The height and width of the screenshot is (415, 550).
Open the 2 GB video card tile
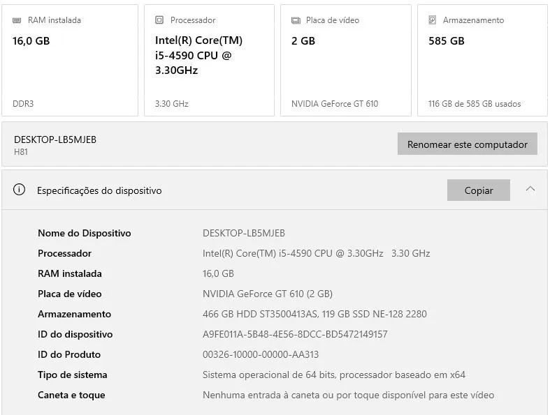[345, 61]
